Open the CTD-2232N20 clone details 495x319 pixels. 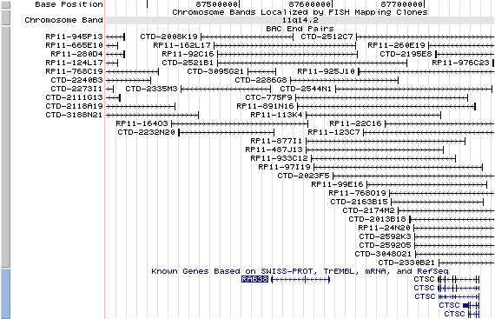pyautogui.click(x=146, y=132)
